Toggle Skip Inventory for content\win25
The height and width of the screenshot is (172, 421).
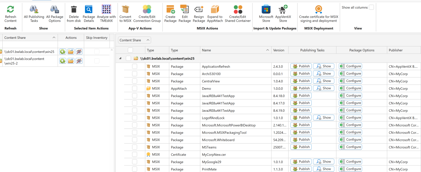(97, 52)
